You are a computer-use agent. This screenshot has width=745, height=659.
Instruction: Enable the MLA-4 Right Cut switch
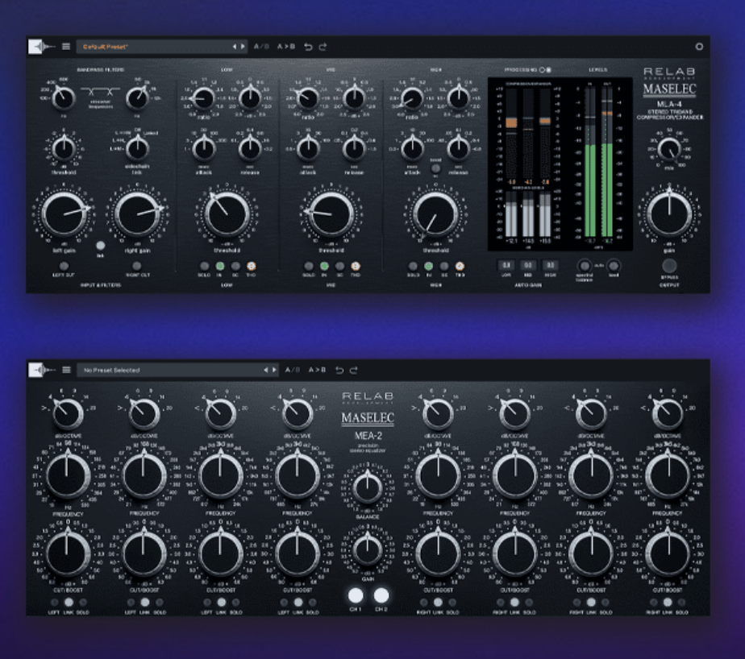pyautogui.click(x=137, y=266)
